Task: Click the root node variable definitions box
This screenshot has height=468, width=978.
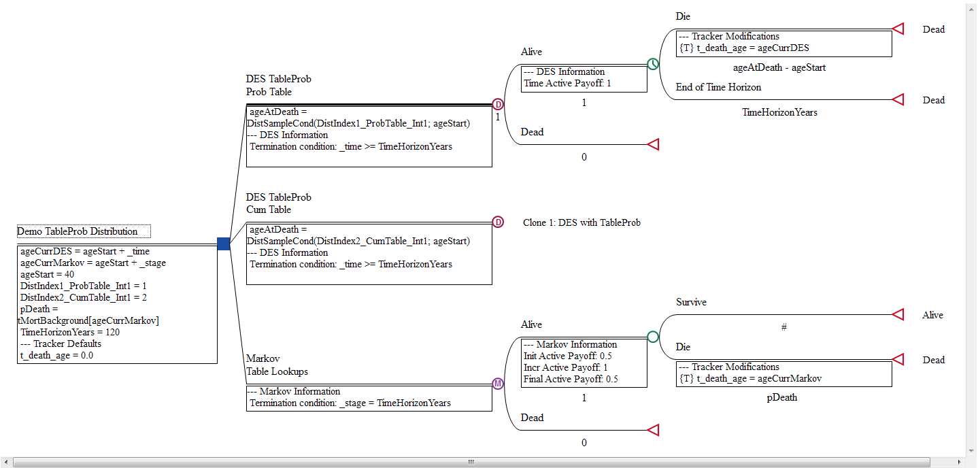Action: (117, 305)
